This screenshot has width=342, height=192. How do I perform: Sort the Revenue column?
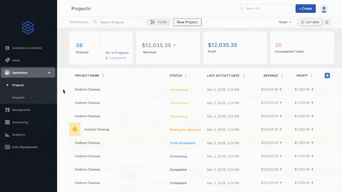click(282, 76)
